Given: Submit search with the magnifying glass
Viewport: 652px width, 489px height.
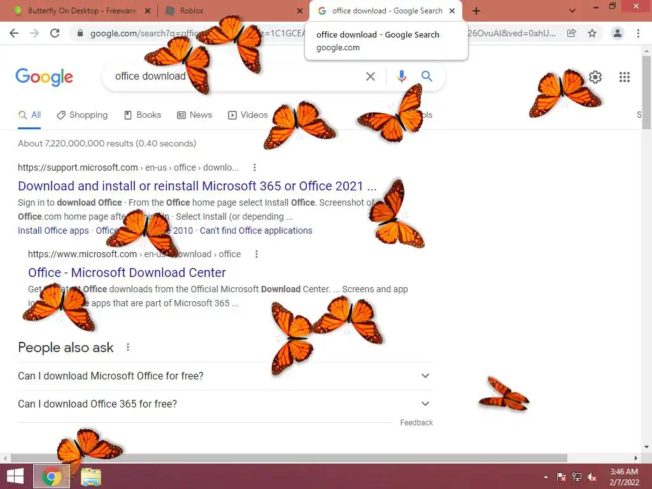Looking at the screenshot, I should tap(427, 76).
